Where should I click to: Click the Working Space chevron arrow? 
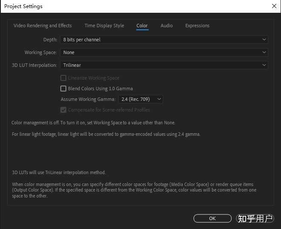click(264, 52)
